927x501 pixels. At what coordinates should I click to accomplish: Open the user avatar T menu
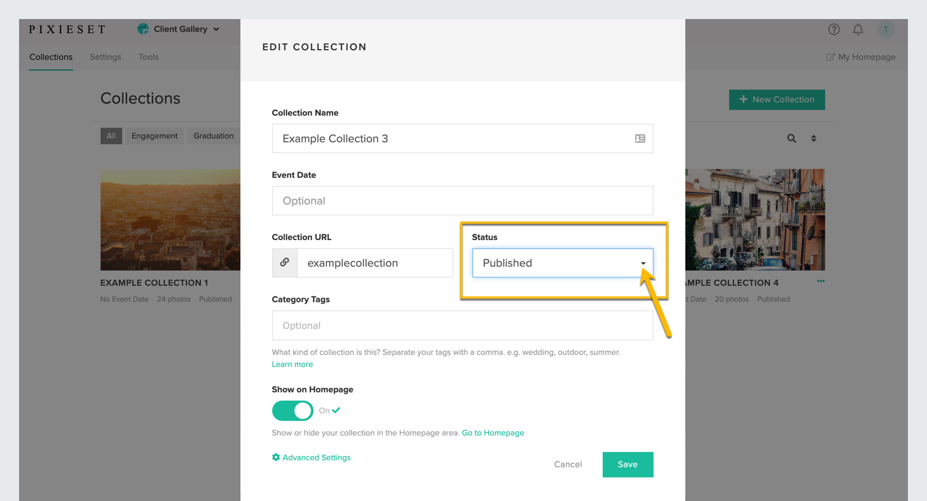tap(886, 29)
